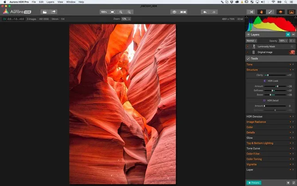Click the export share icon in toolbar
This screenshot has height=186, width=297.
(x=53, y=12)
